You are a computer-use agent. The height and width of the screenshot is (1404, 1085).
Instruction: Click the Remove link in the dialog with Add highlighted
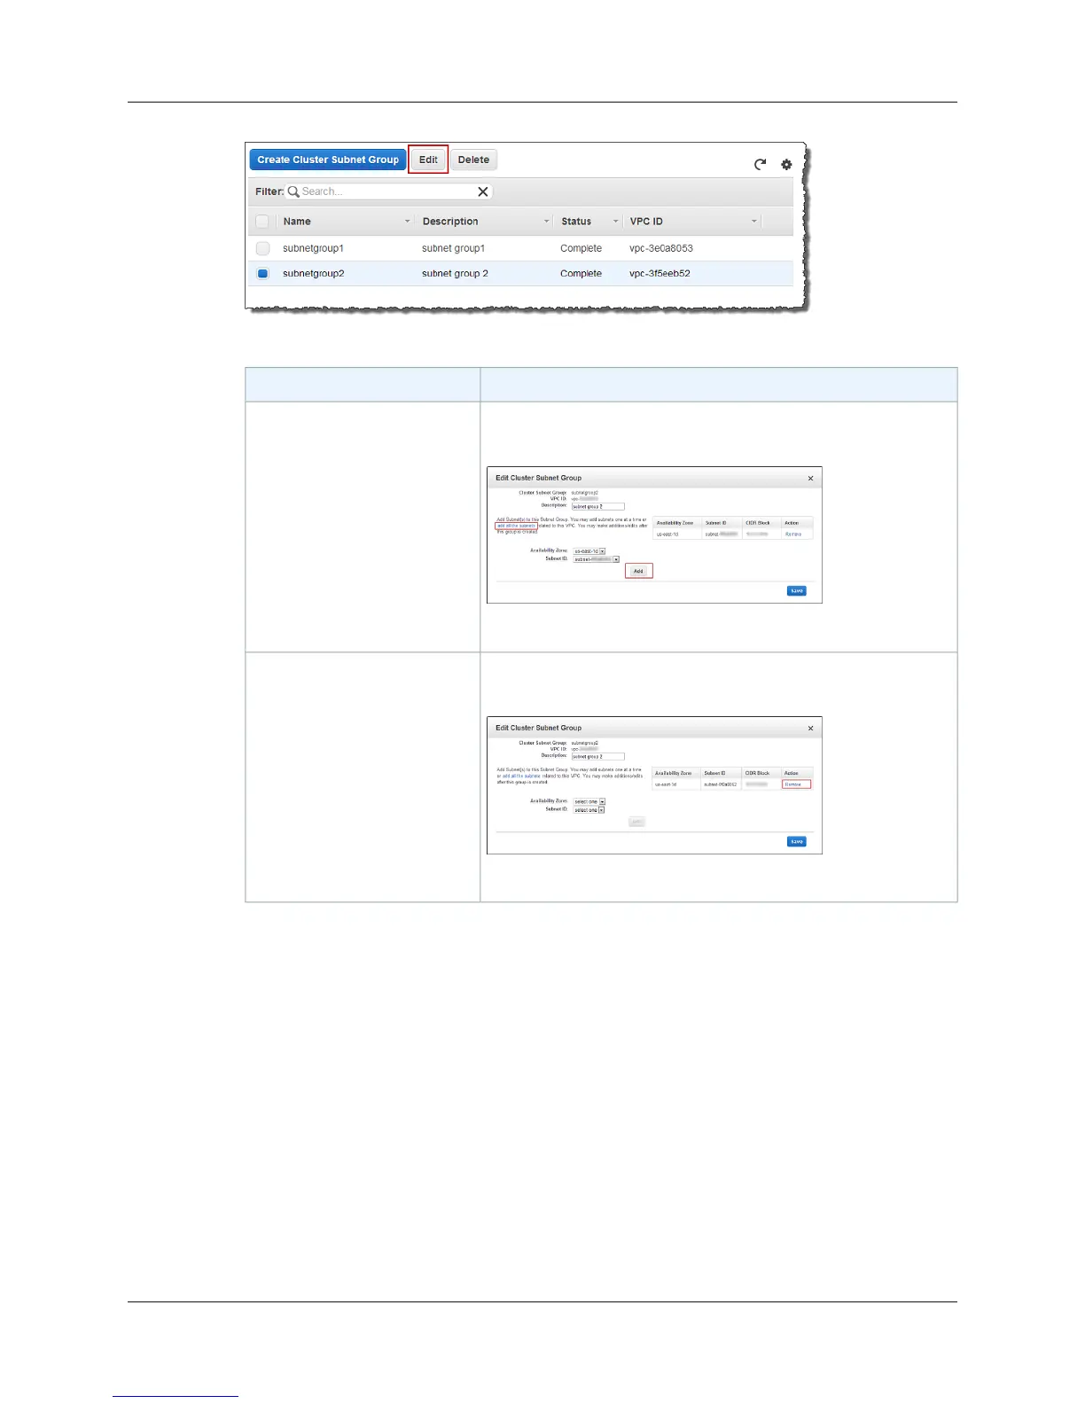pyautogui.click(x=793, y=534)
